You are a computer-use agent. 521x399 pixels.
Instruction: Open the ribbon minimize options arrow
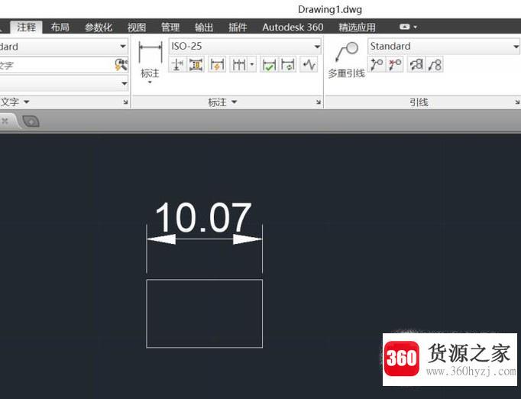[415, 28]
